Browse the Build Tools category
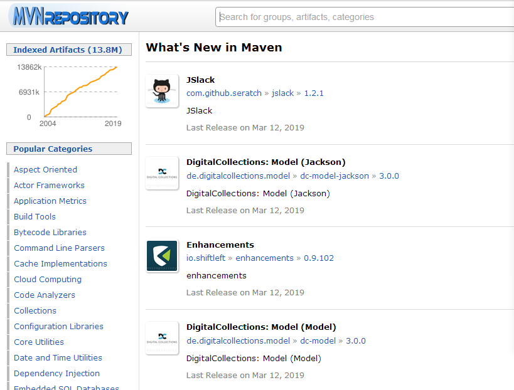Screen dimensions: 514x390 [x=35, y=216]
